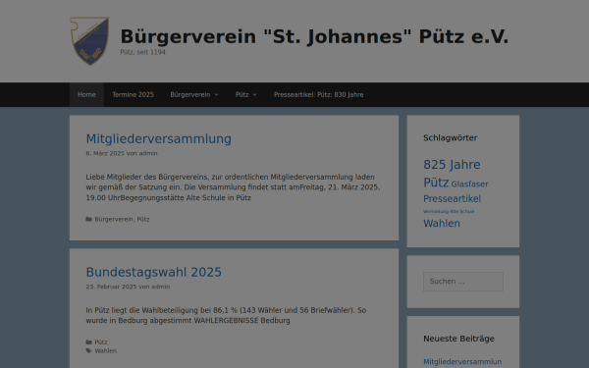Viewport: 589px width, 368px height.
Task: Open Presseartikel: Pütz: 830 Jahre menu item
Action: (318, 94)
